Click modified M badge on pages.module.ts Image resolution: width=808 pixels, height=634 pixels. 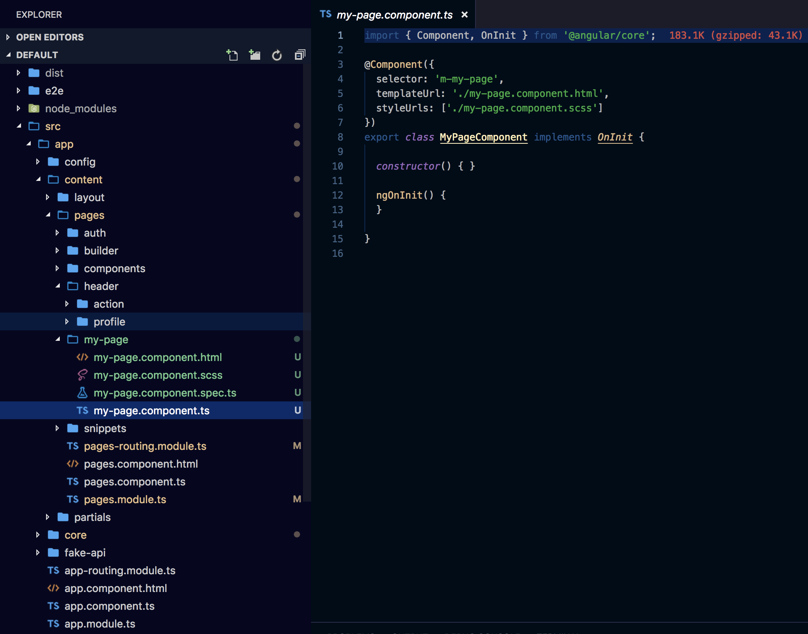[297, 499]
